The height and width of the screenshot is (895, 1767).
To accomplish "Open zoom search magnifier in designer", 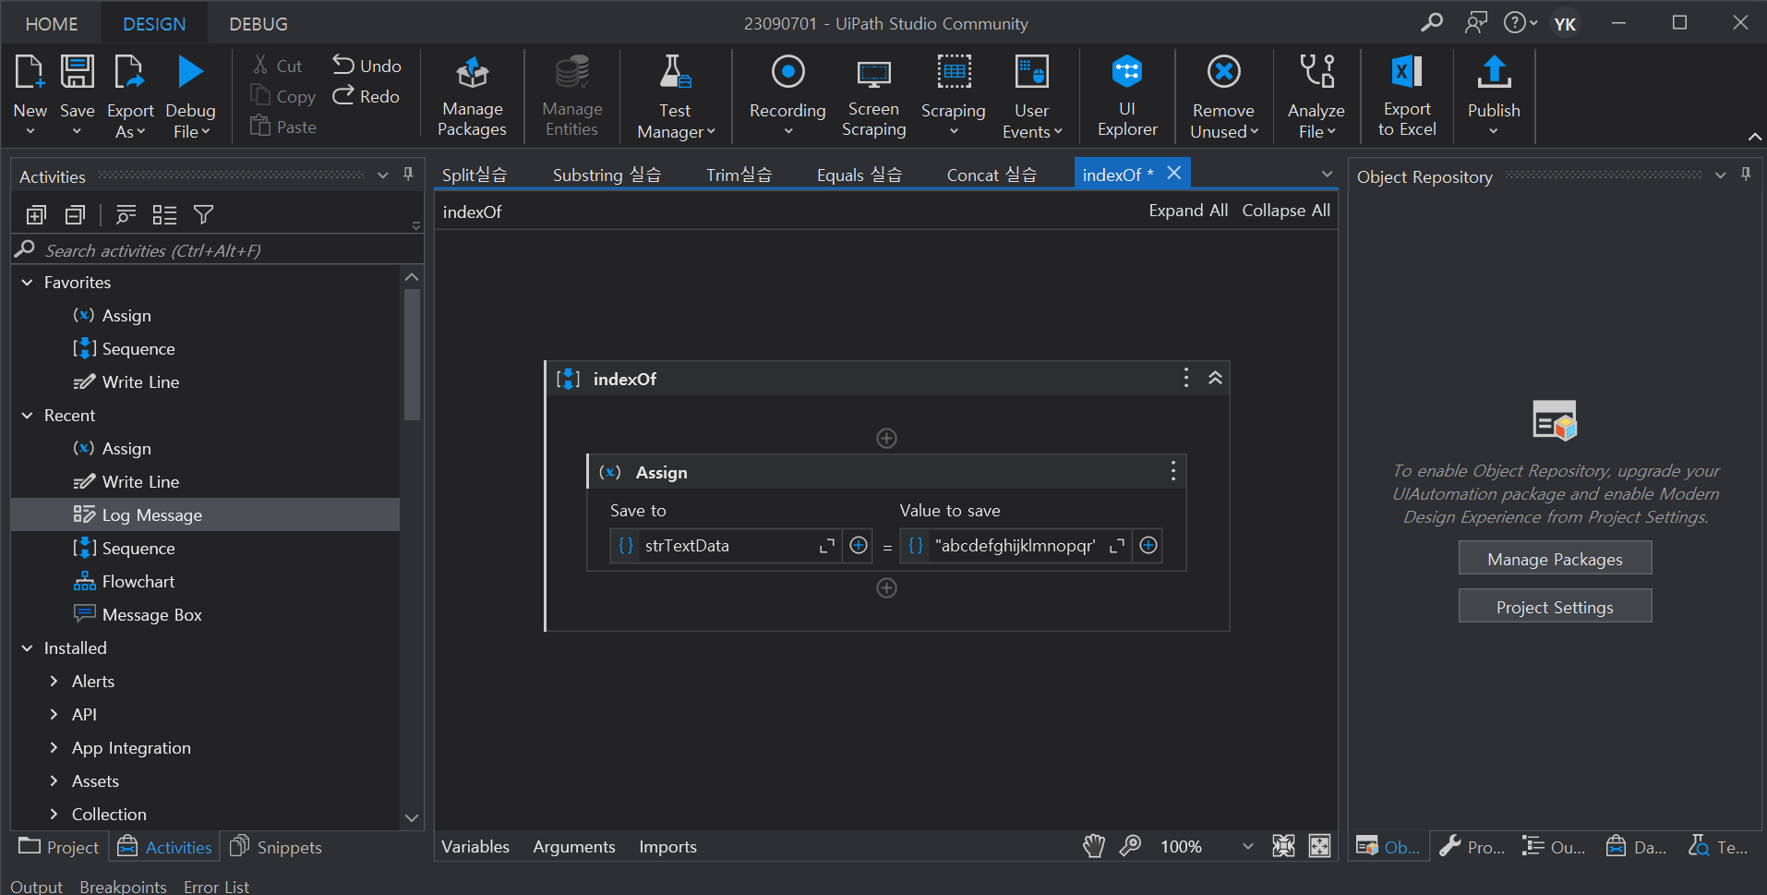I will click(x=1130, y=845).
